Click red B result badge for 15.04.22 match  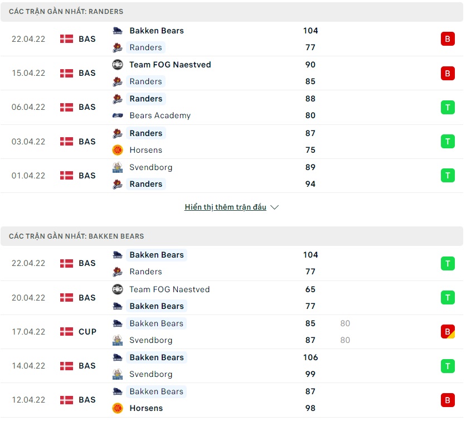click(448, 73)
